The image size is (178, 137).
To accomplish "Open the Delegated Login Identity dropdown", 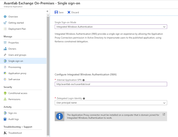I will coord(111,103).
